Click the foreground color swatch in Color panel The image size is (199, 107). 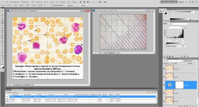coord(164,12)
